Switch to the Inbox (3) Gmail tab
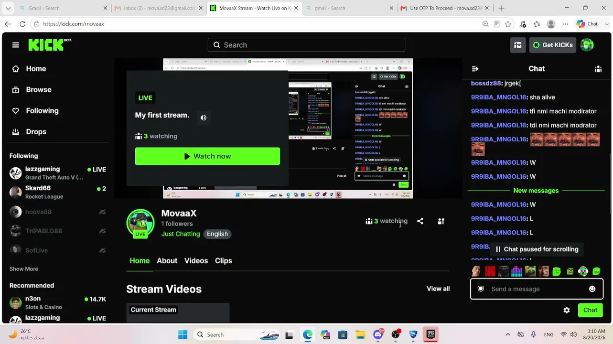613x344 pixels. pos(159,8)
